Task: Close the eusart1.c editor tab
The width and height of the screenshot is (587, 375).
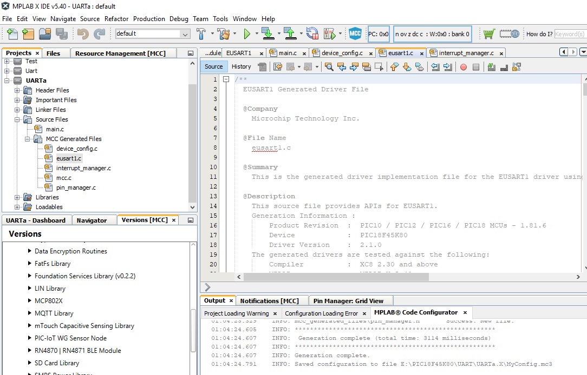Action: [421, 53]
